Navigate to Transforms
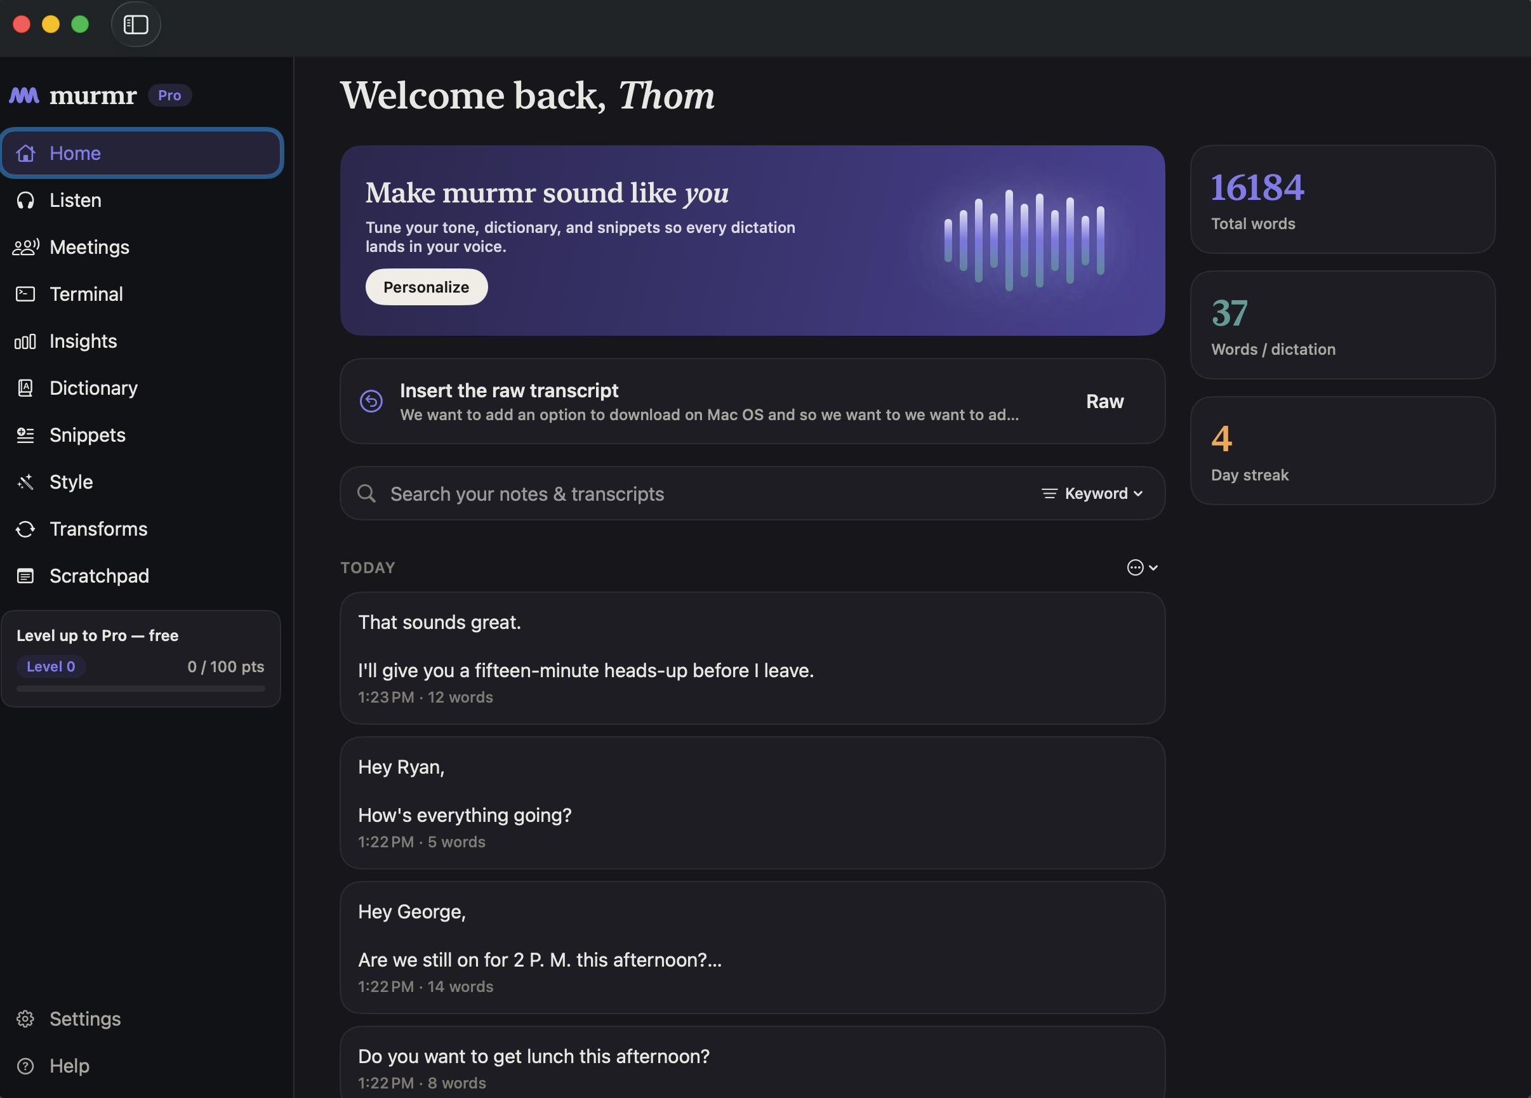This screenshot has width=1531, height=1098. coord(141,529)
